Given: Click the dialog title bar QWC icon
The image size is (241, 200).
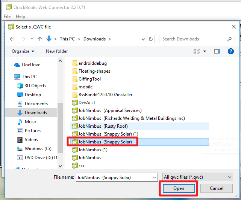Looking at the screenshot, I should click(11, 27).
